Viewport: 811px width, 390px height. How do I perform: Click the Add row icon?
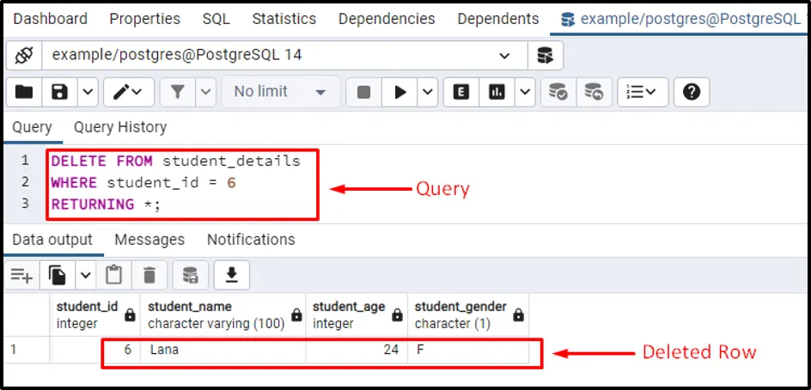point(21,275)
